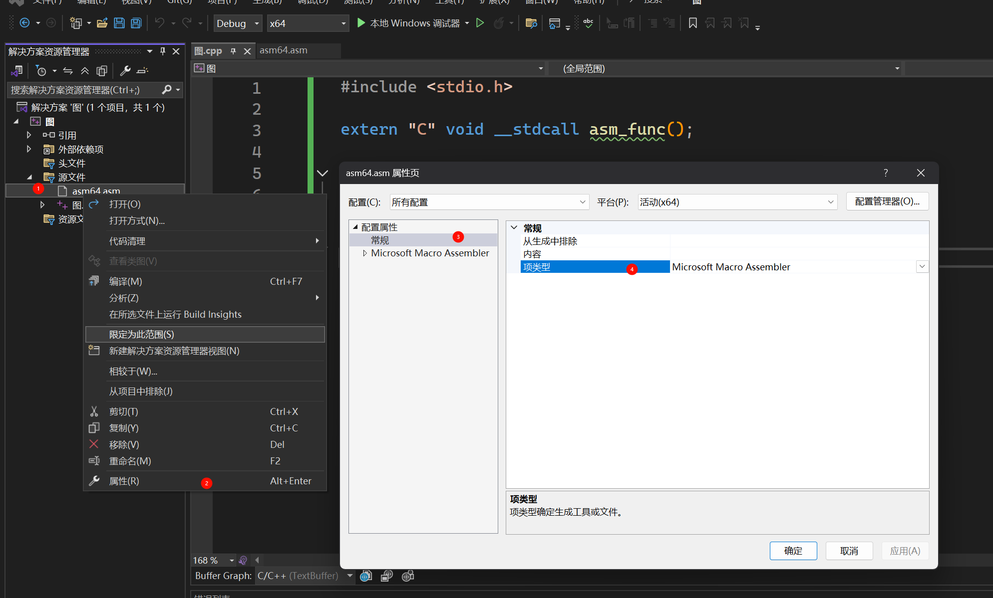993x598 pixels.
Task: Choose 属性(R) from the context menu
Action: tap(124, 481)
